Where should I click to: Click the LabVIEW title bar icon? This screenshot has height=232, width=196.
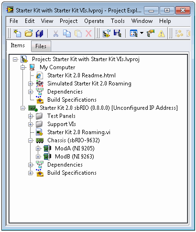[10, 10]
